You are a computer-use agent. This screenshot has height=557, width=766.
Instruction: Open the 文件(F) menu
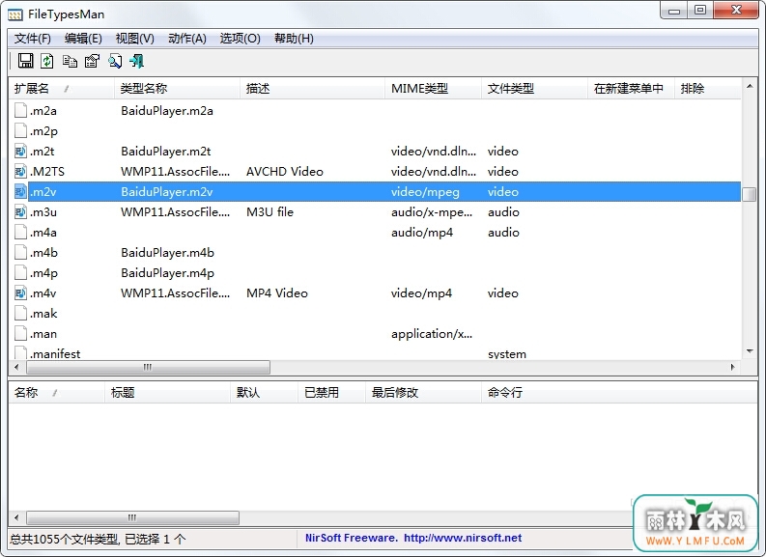[32, 39]
